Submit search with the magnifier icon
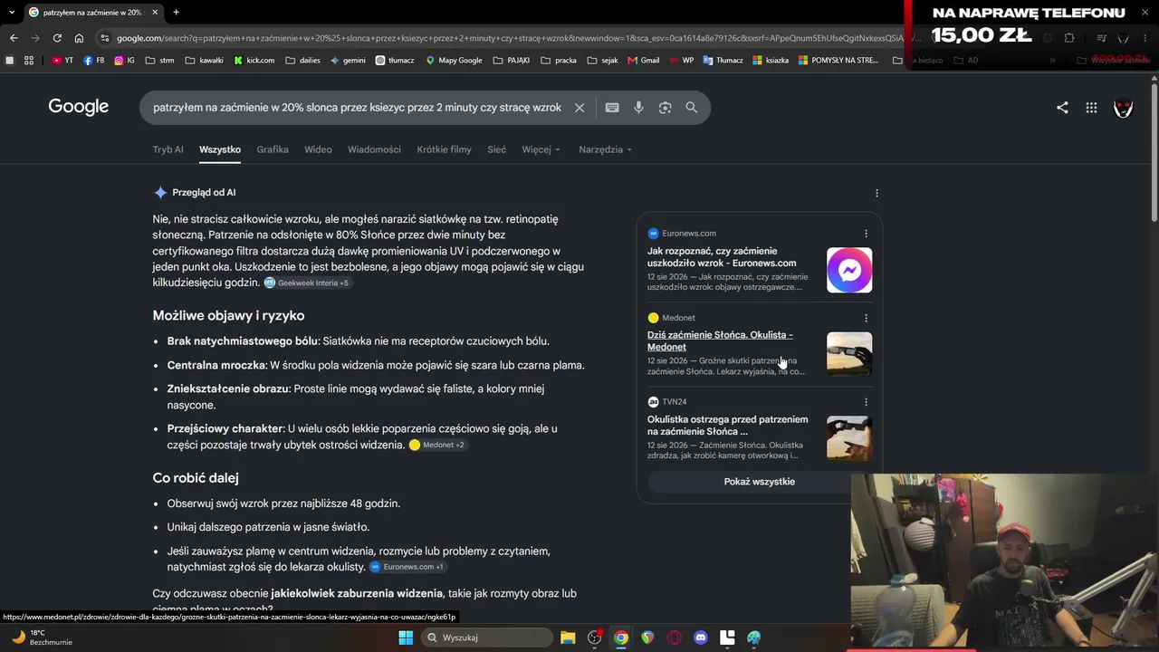This screenshot has width=1159, height=652. point(692,108)
